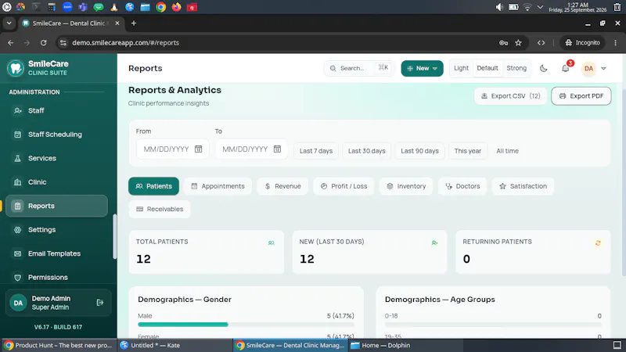Select the Strong contrast option

516,68
